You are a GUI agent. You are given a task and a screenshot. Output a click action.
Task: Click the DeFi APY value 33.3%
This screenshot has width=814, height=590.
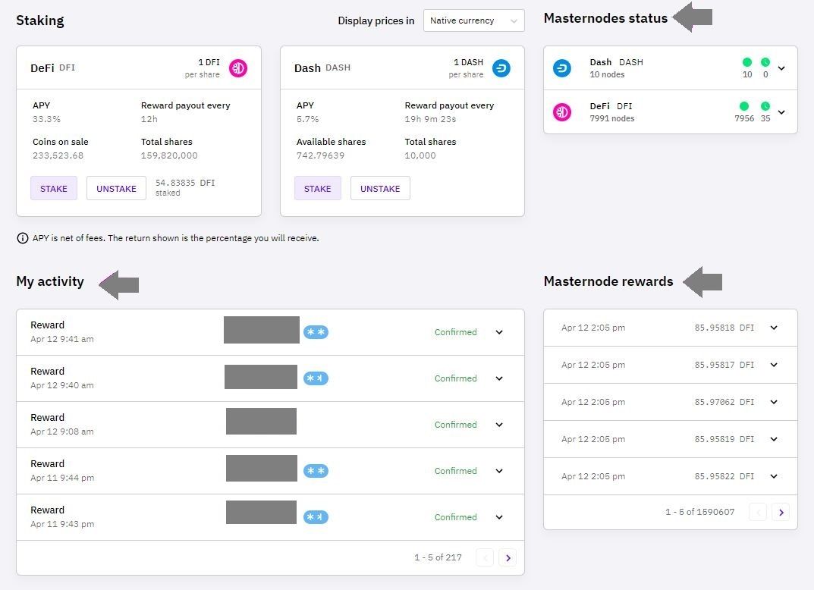click(x=46, y=119)
